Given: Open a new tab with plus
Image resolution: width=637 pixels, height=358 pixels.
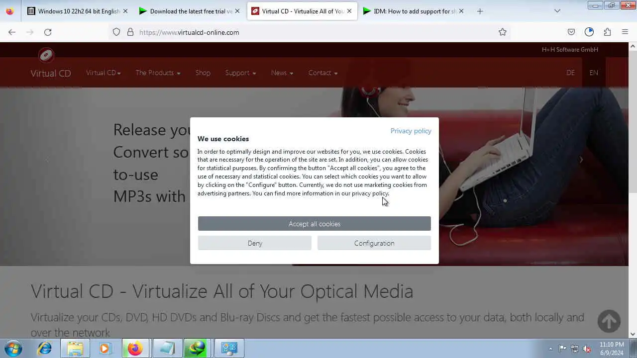Looking at the screenshot, I should (x=480, y=11).
